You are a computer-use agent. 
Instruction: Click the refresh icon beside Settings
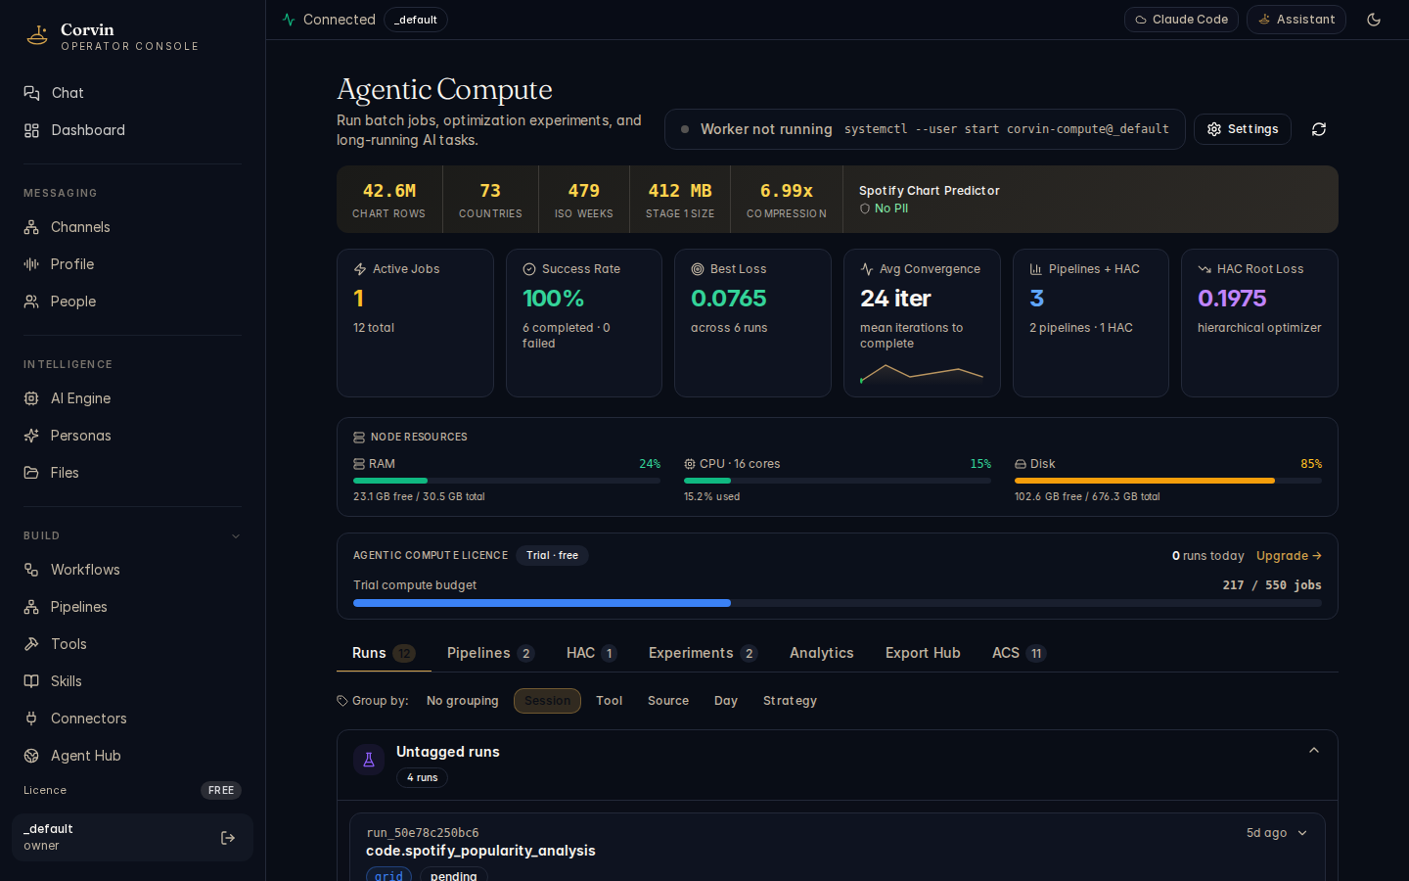(x=1319, y=129)
